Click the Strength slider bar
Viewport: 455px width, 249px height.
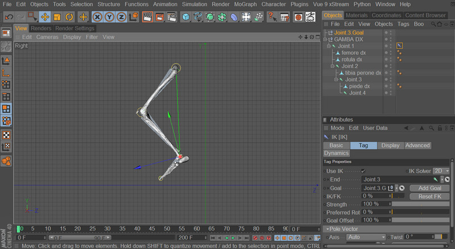(421, 204)
